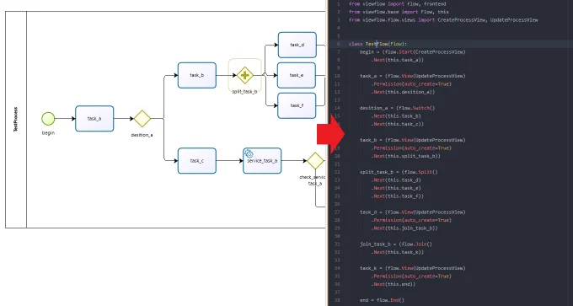This screenshot has width=573, height=306.
Task: Select the task_d box in the diagram
Action: click(297, 45)
